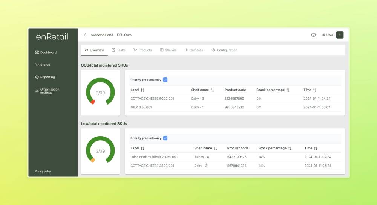Open Dashboard in the sidebar
Screen dimensions: 377x205
[x=46, y=53]
